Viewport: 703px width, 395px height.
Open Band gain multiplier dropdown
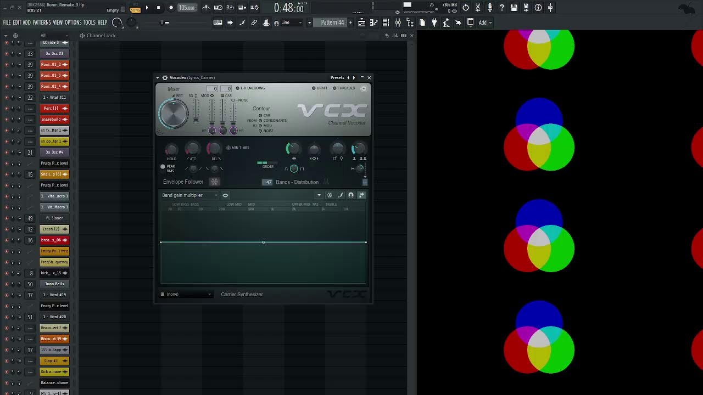(x=189, y=195)
